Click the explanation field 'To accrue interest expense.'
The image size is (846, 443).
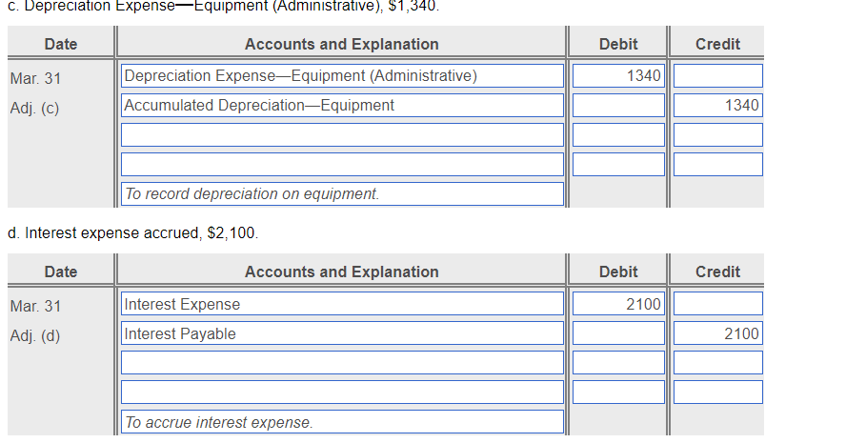342,422
